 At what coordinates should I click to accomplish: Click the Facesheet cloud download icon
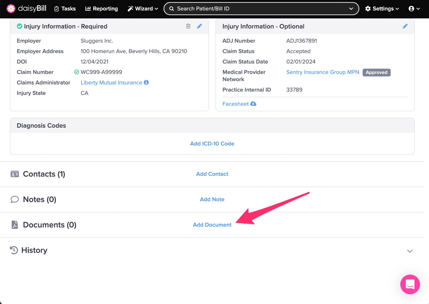[x=253, y=103]
